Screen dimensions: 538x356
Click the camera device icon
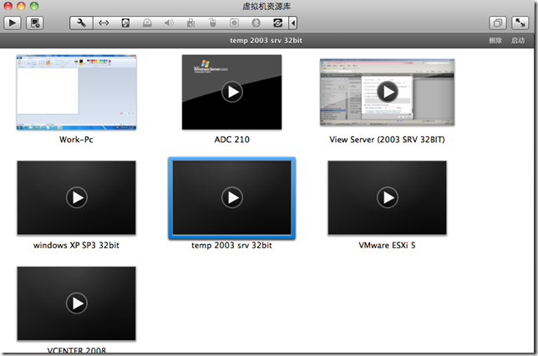pyautogui.click(x=235, y=23)
